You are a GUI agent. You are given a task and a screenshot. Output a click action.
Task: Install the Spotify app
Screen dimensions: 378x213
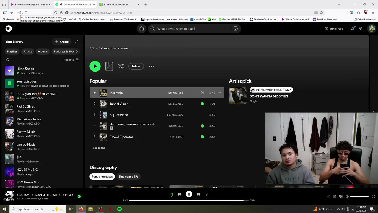click(334, 29)
